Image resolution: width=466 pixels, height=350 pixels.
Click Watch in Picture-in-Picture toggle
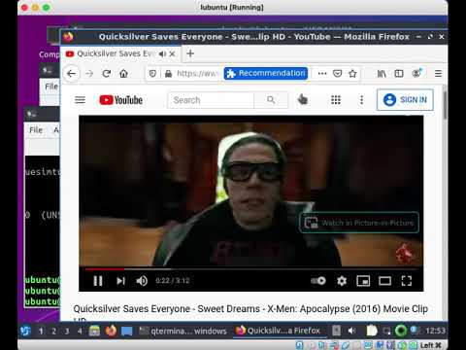[359, 223]
